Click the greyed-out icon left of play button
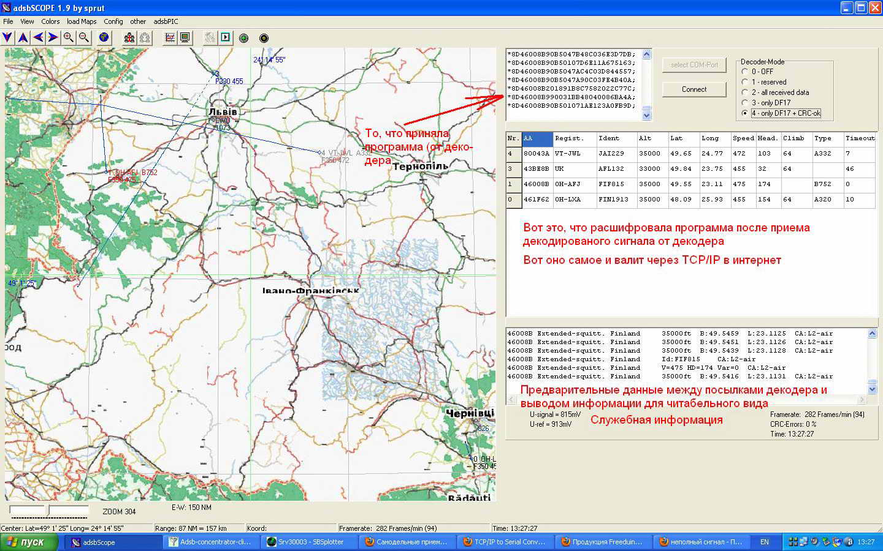 tap(210, 37)
